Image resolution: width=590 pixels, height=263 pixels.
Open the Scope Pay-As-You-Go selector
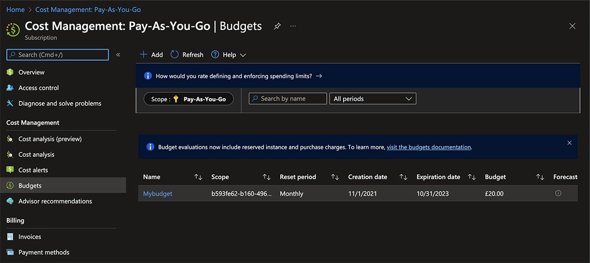coord(188,99)
